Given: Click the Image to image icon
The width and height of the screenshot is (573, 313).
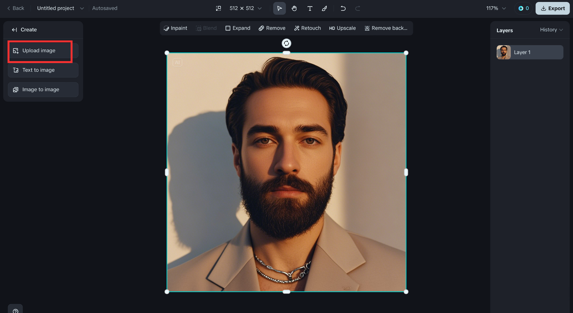Looking at the screenshot, I should click(x=16, y=89).
